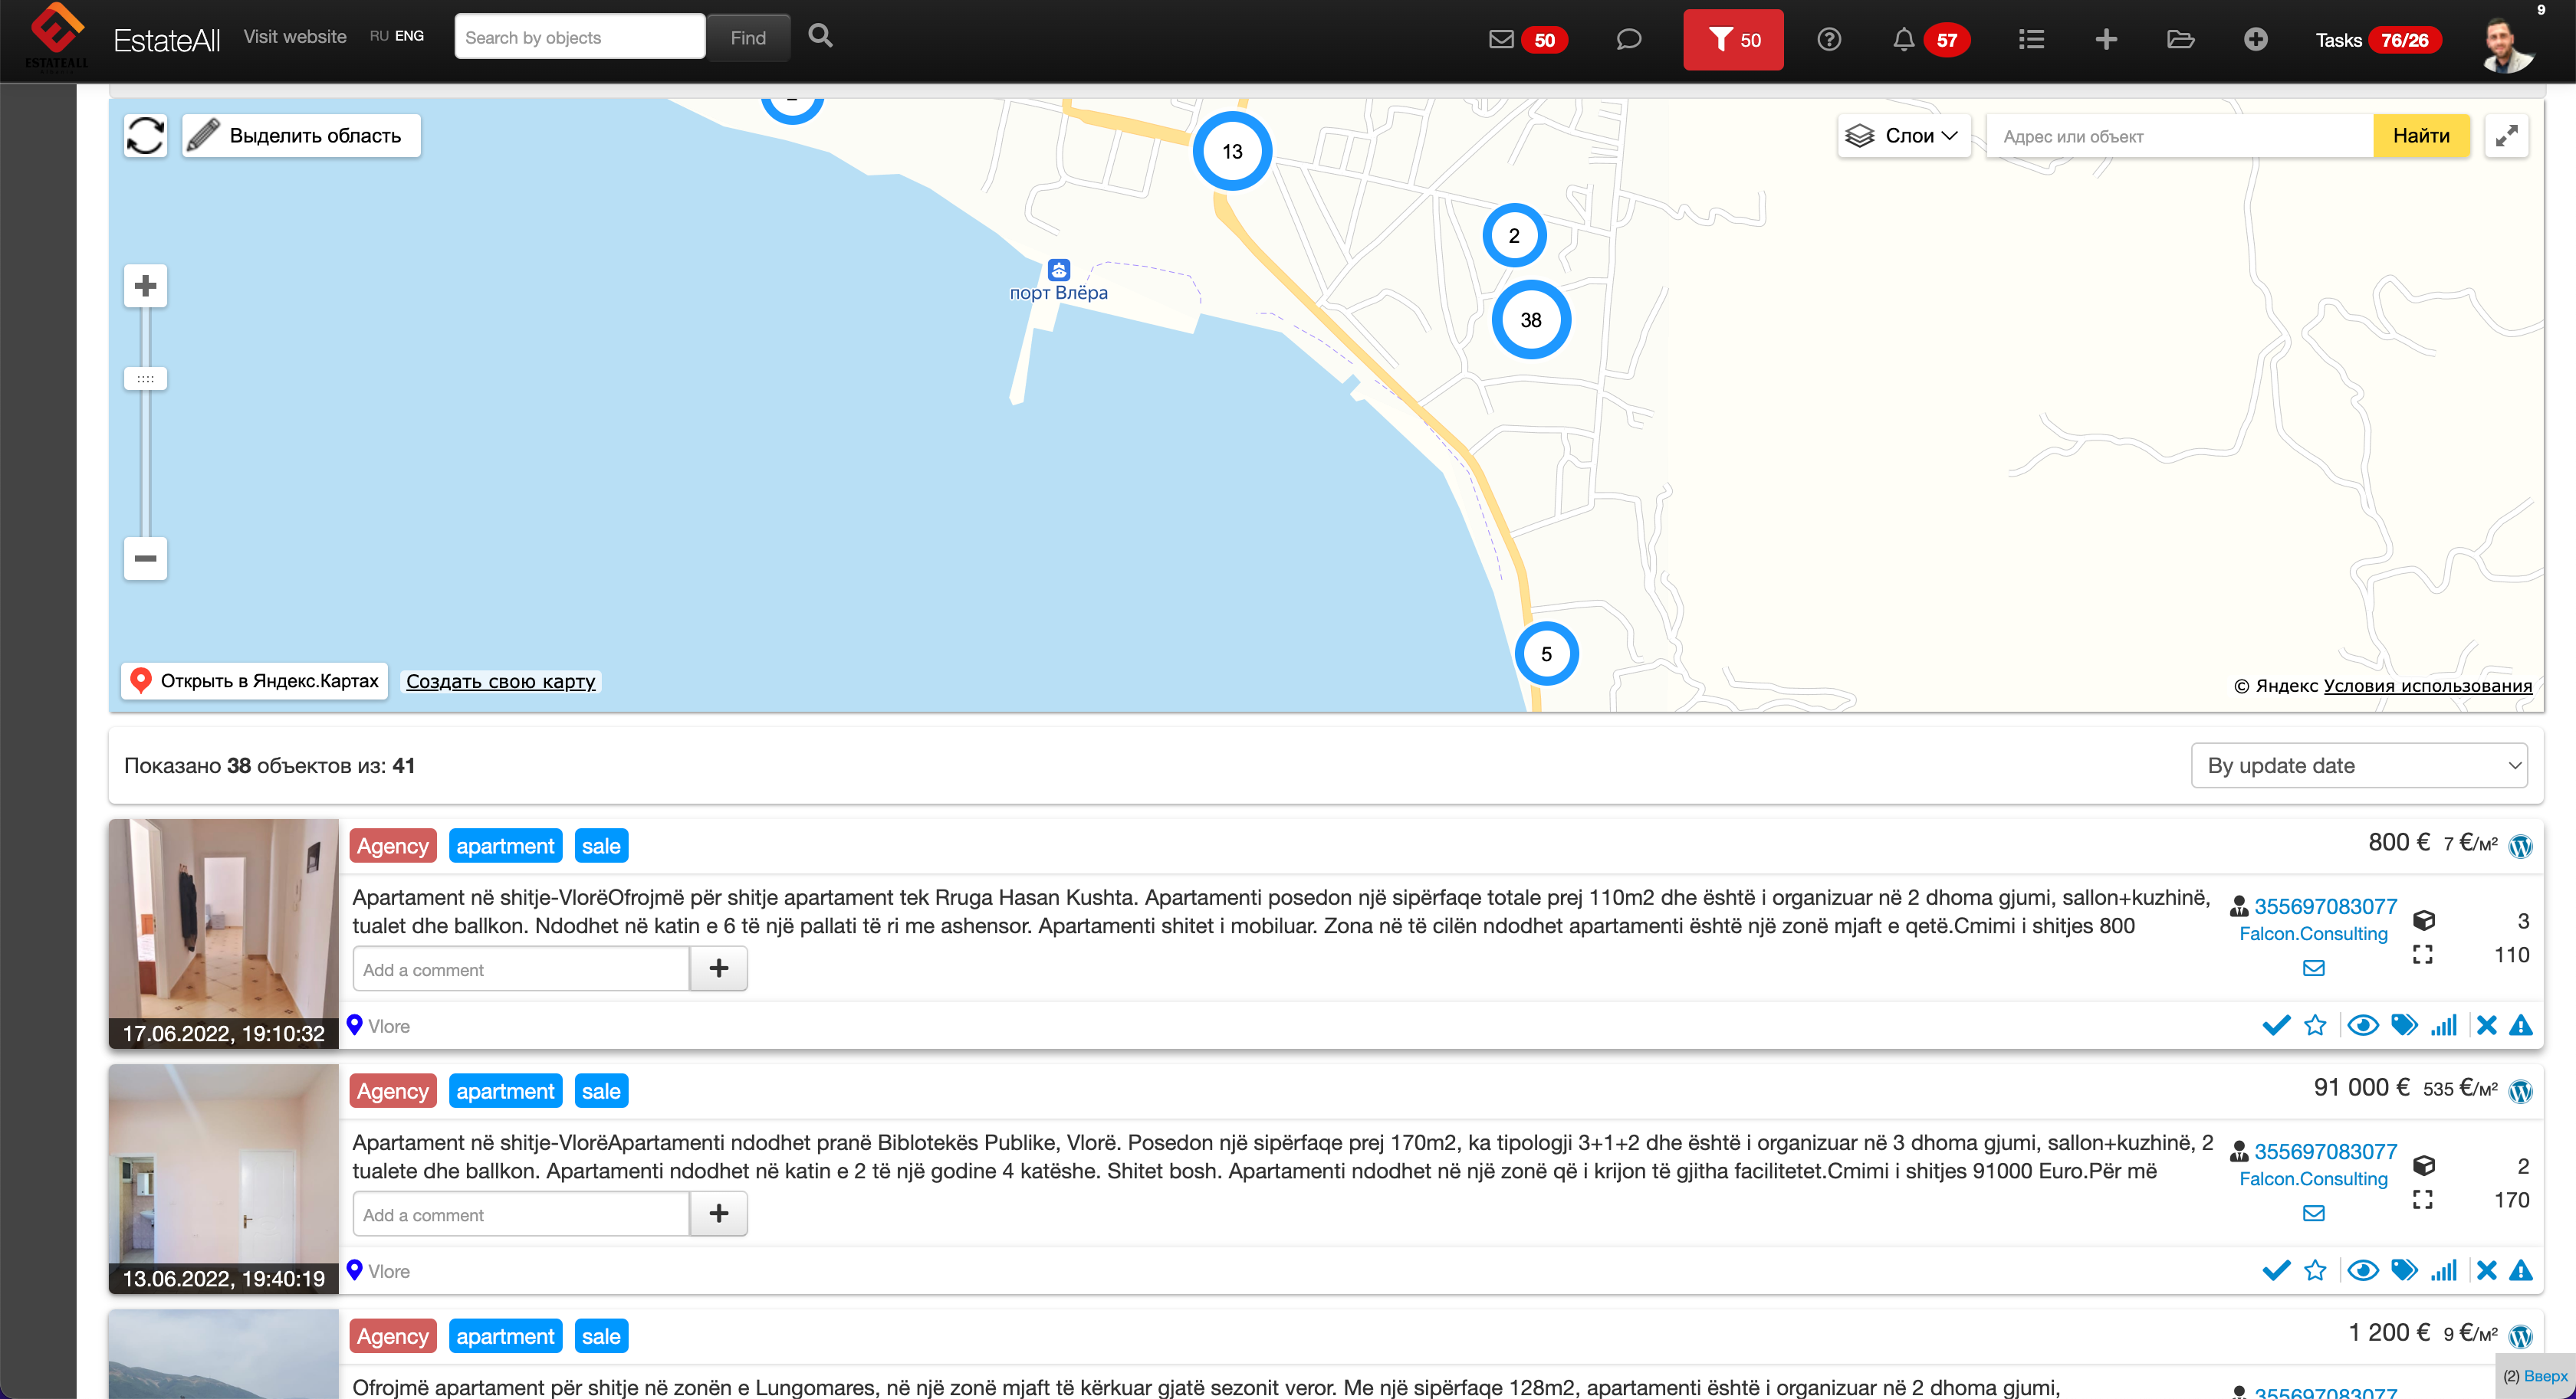Toggle eye icon on the 800 € listing
The image size is (2576, 1399).
click(2362, 1025)
